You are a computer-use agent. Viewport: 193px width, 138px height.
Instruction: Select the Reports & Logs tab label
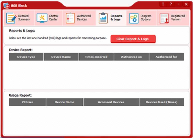pyautogui.click(x=116, y=18)
